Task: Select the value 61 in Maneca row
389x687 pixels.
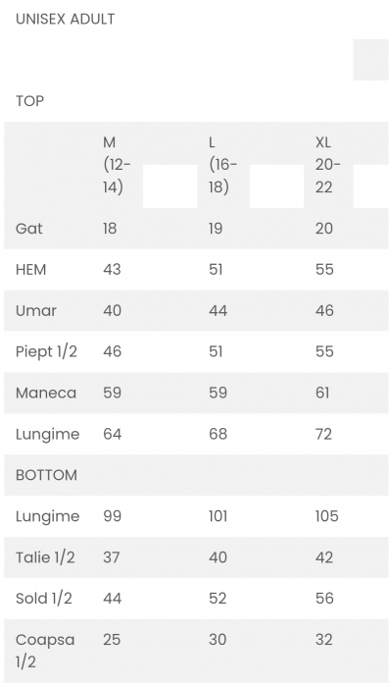Action: point(322,393)
